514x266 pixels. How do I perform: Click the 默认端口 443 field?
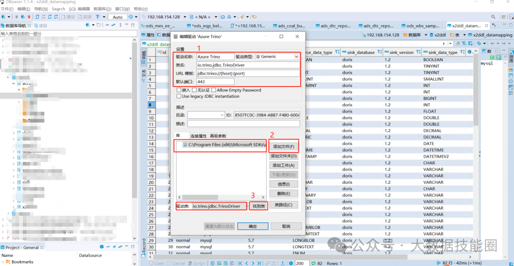pos(215,82)
